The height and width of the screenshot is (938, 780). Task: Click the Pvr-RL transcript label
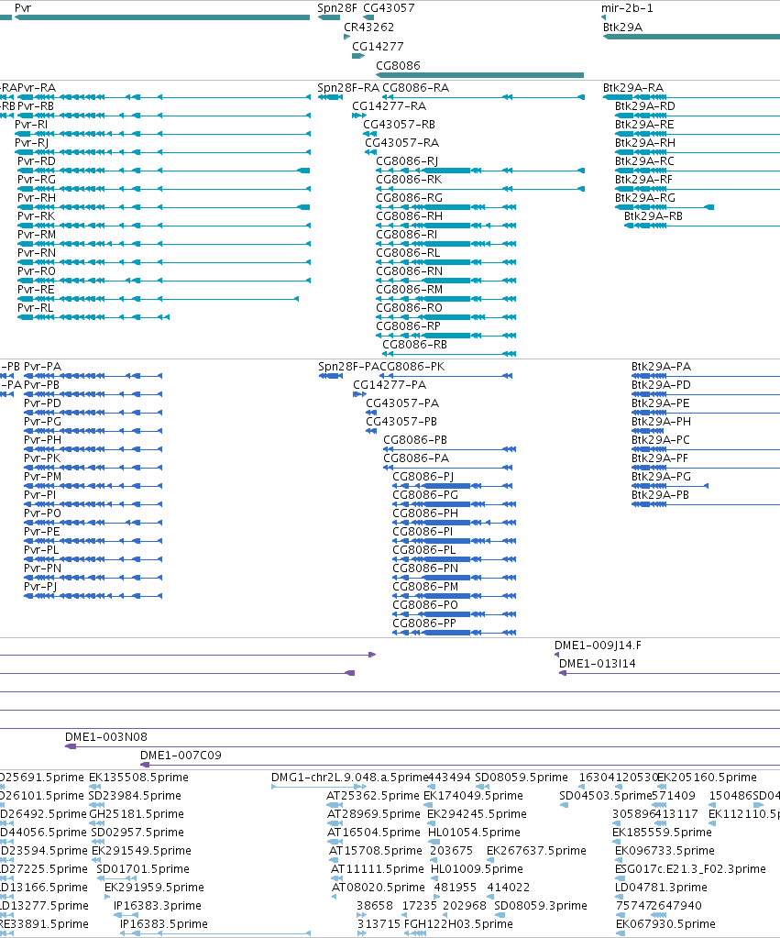36,308
